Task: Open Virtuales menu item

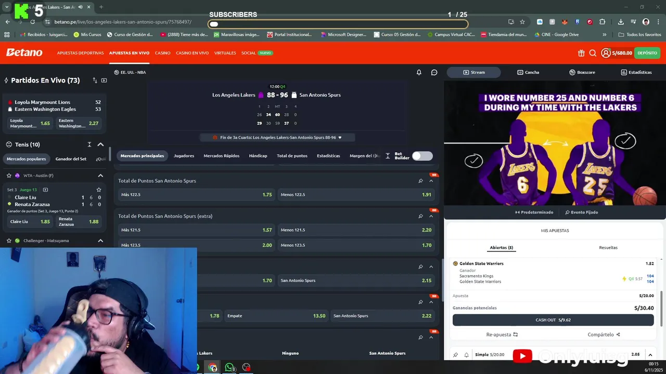Action: [225, 53]
